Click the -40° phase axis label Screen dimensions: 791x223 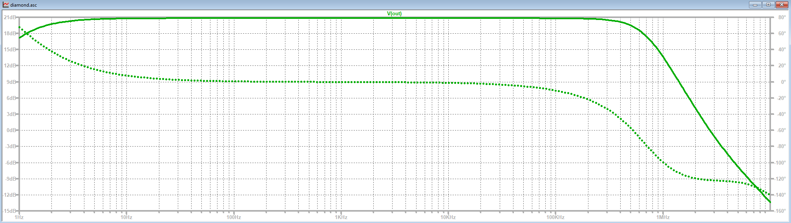[x=781, y=114]
